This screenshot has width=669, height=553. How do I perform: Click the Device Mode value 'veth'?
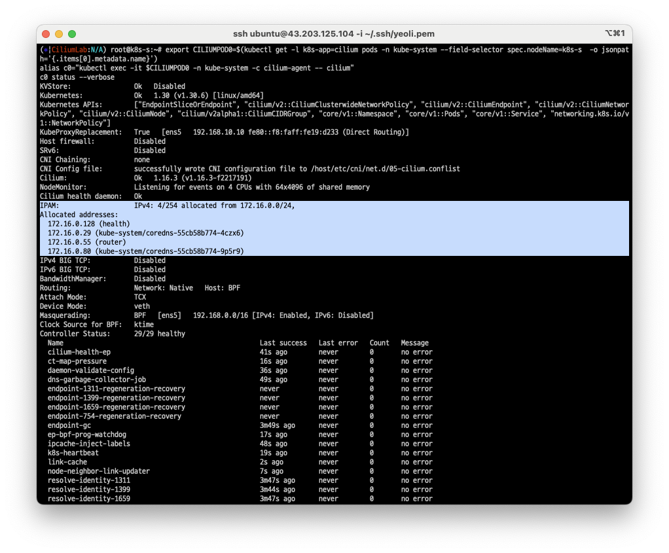pyautogui.click(x=141, y=306)
